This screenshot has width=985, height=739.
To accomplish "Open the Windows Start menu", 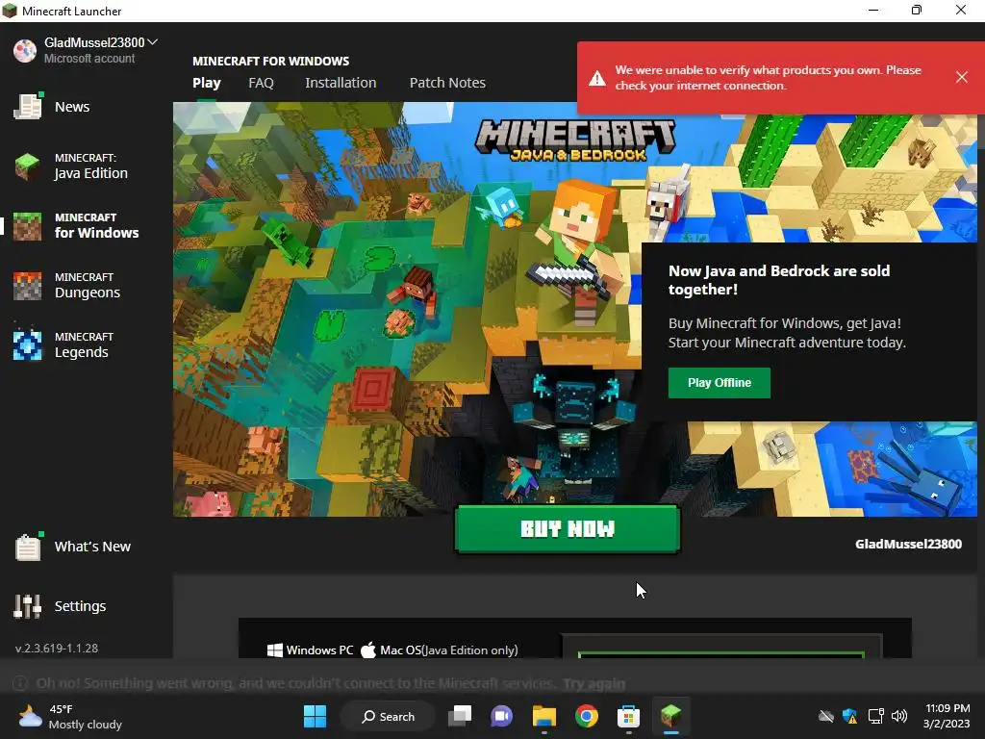I will (x=315, y=716).
